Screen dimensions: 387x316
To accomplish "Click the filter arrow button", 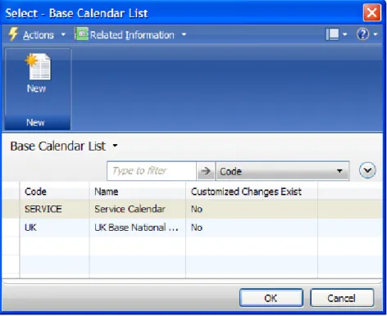I will [206, 171].
